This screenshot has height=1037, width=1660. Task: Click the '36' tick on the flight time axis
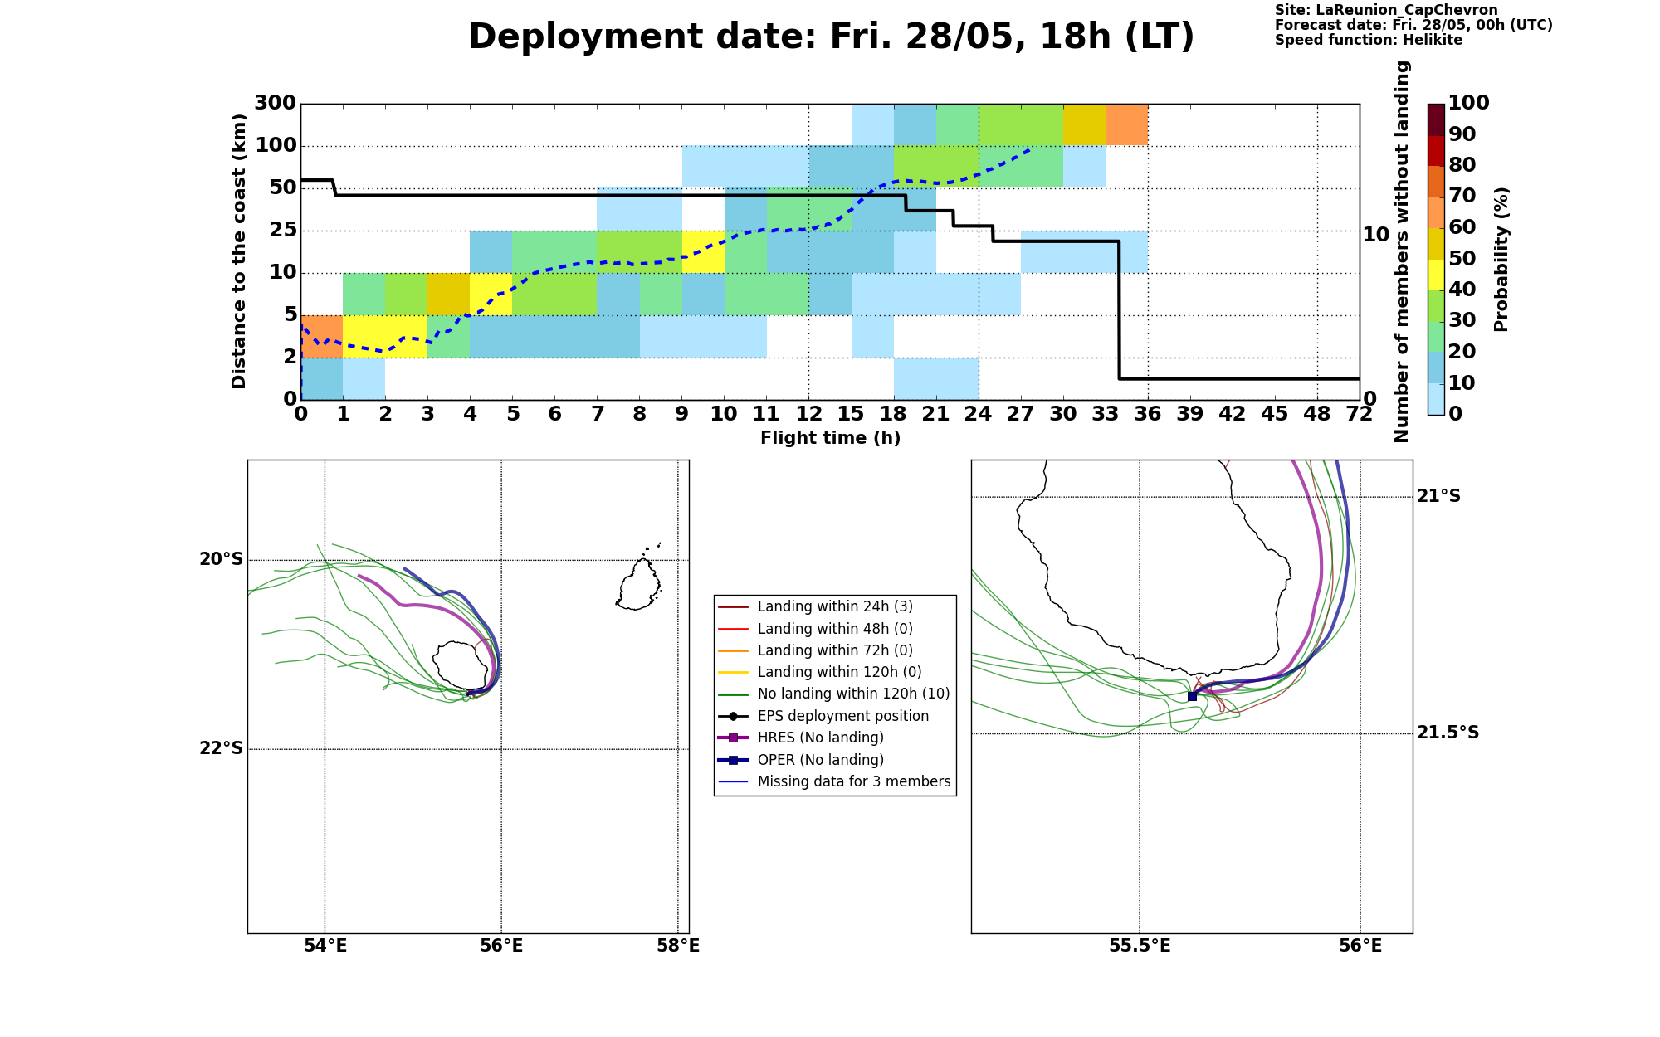[x=1148, y=414]
